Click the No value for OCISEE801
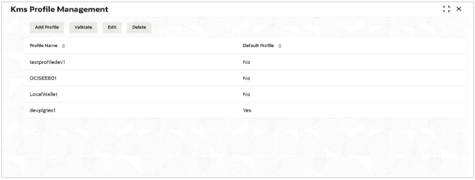The width and height of the screenshot is (475, 180). [246, 78]
